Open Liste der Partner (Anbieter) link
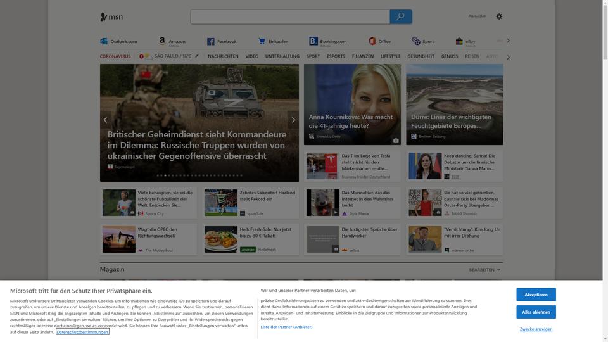The width and height of the screenshot is (608, 342). click(x=286, y=327)
